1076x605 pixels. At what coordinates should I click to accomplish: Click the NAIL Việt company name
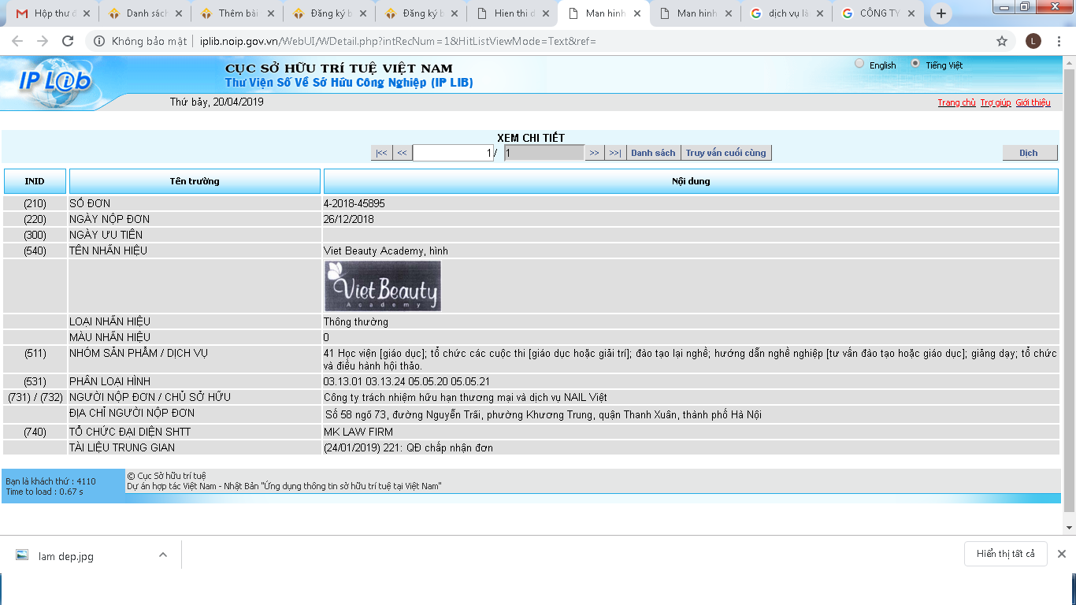pos(466,397)
